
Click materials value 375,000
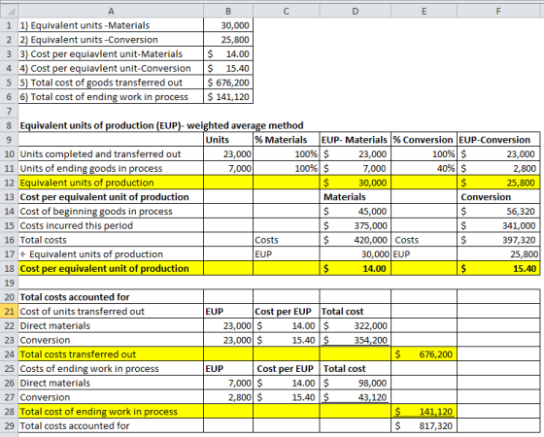click(355, 225)
